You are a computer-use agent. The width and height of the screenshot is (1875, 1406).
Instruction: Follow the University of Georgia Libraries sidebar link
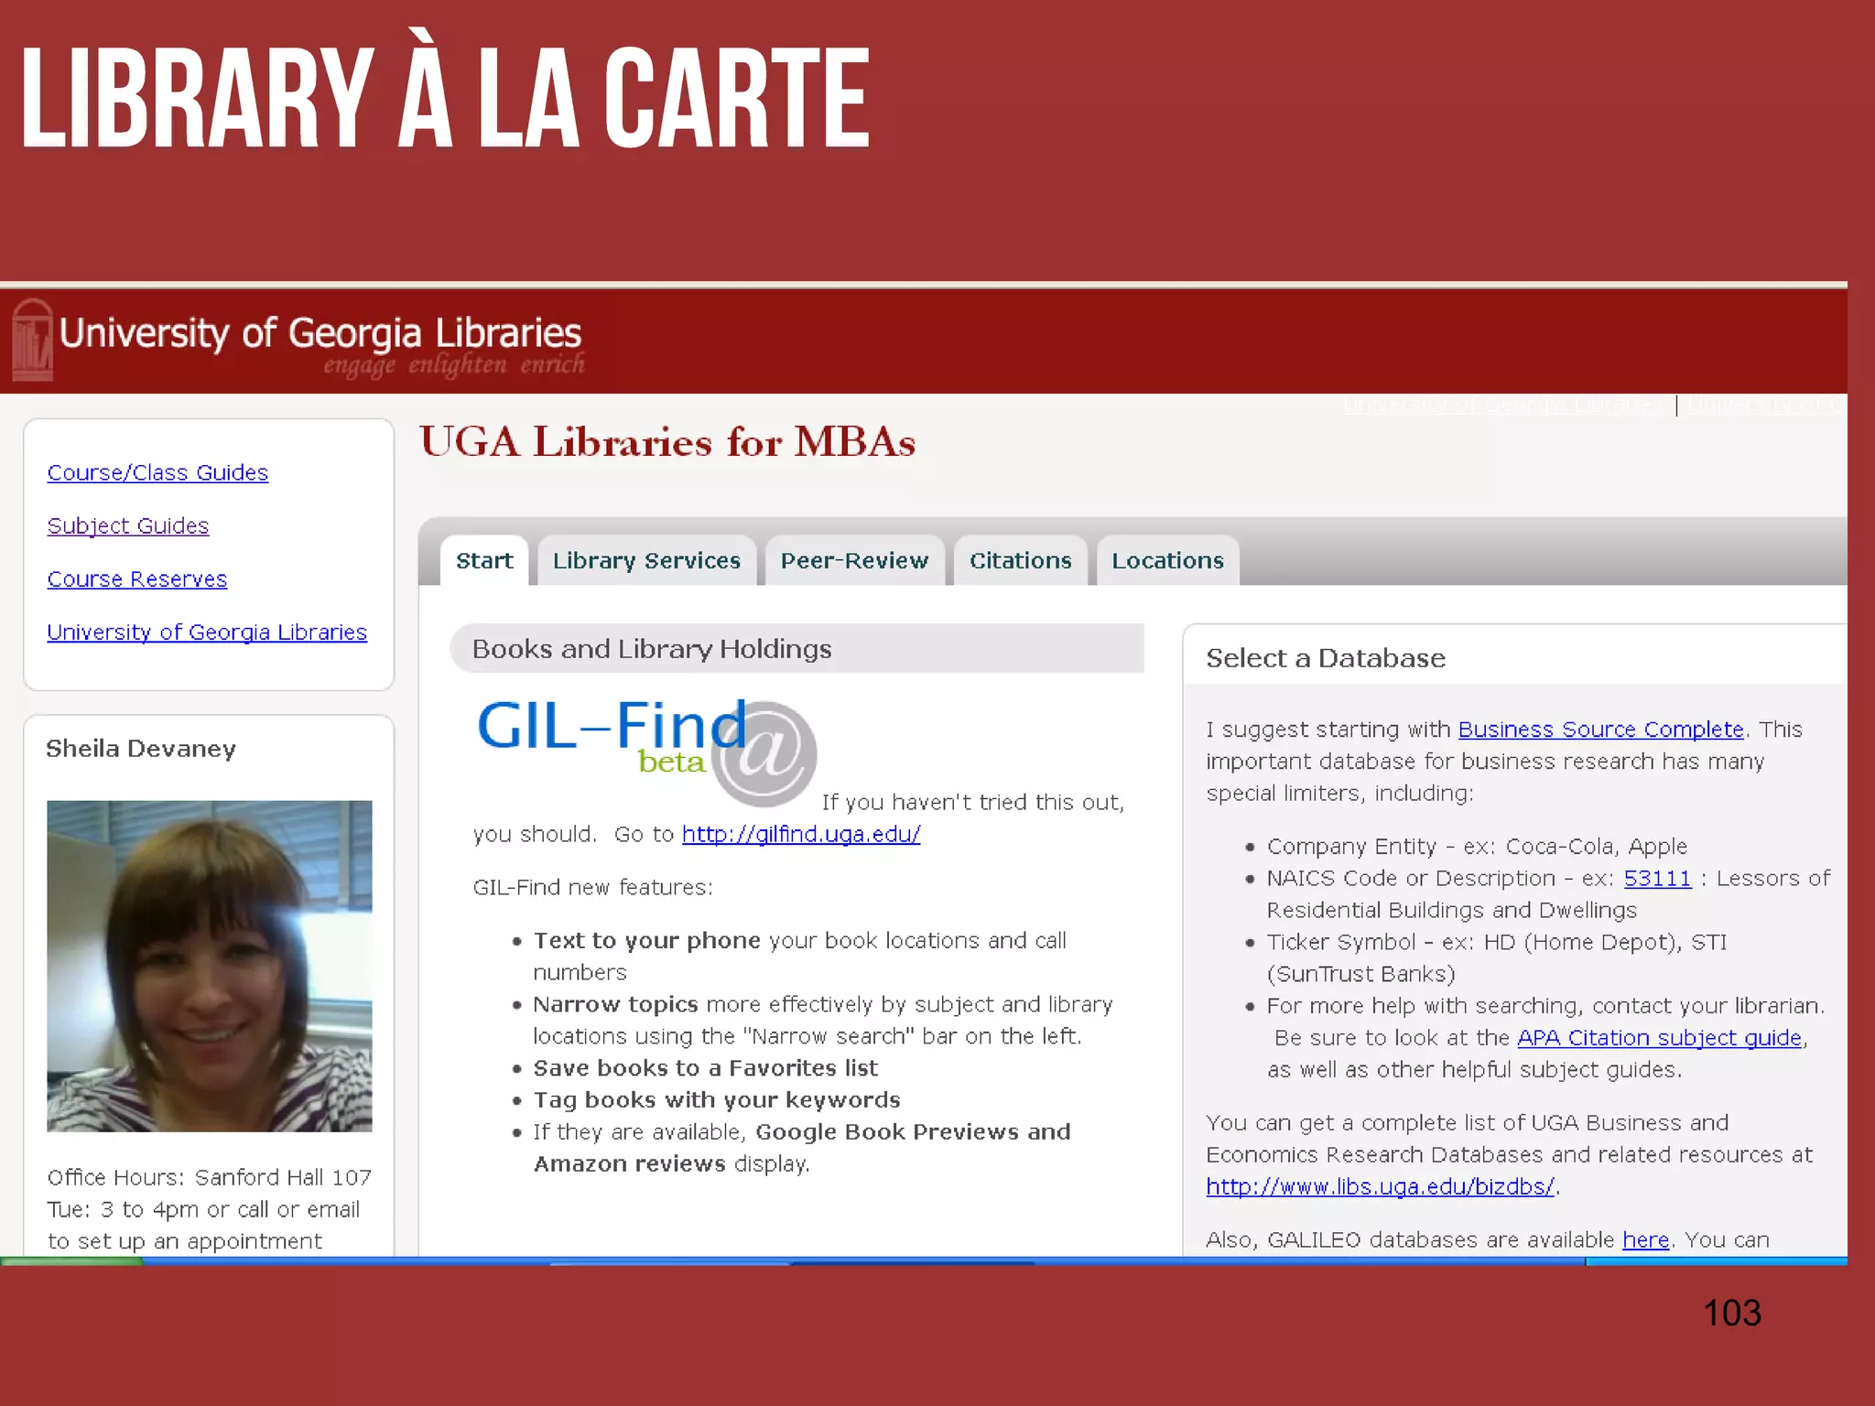click(x=207, y=633)
